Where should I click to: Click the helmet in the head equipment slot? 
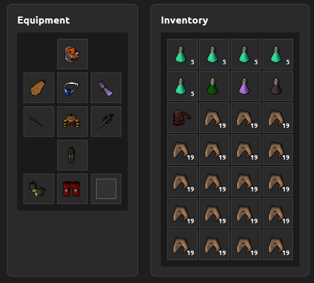click(72, 54)
